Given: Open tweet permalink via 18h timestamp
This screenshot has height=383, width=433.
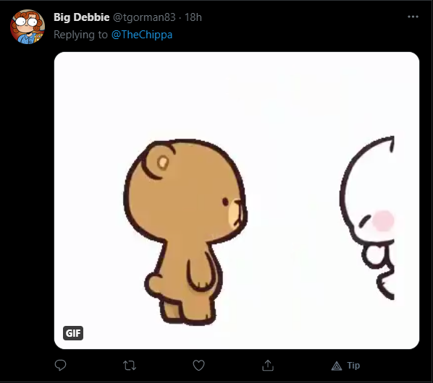Looking at the screenshot, I should click(x=193, y=17).
